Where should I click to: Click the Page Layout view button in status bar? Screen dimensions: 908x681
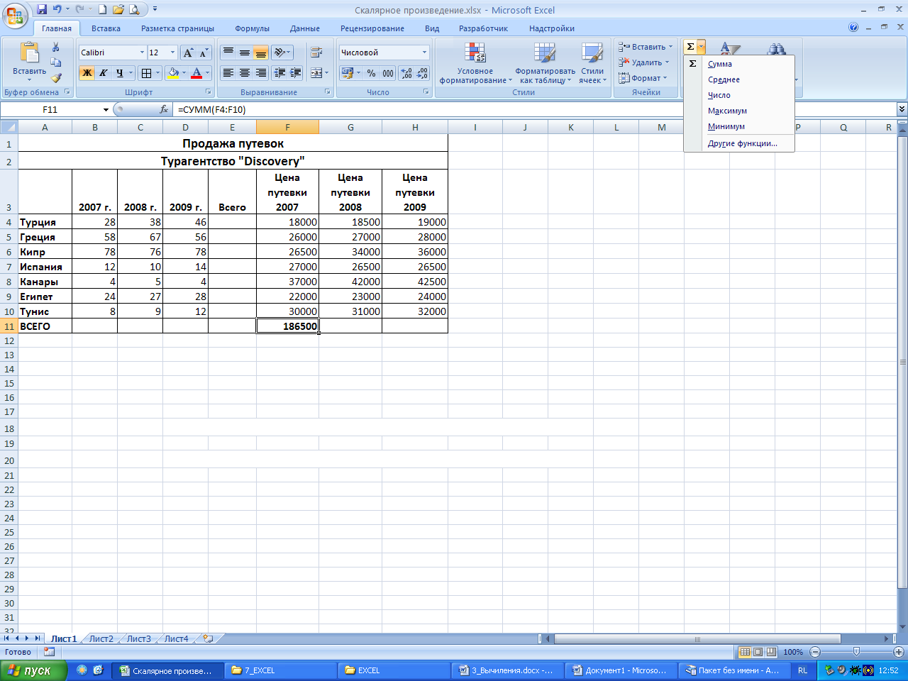click(x=758, y=652)
